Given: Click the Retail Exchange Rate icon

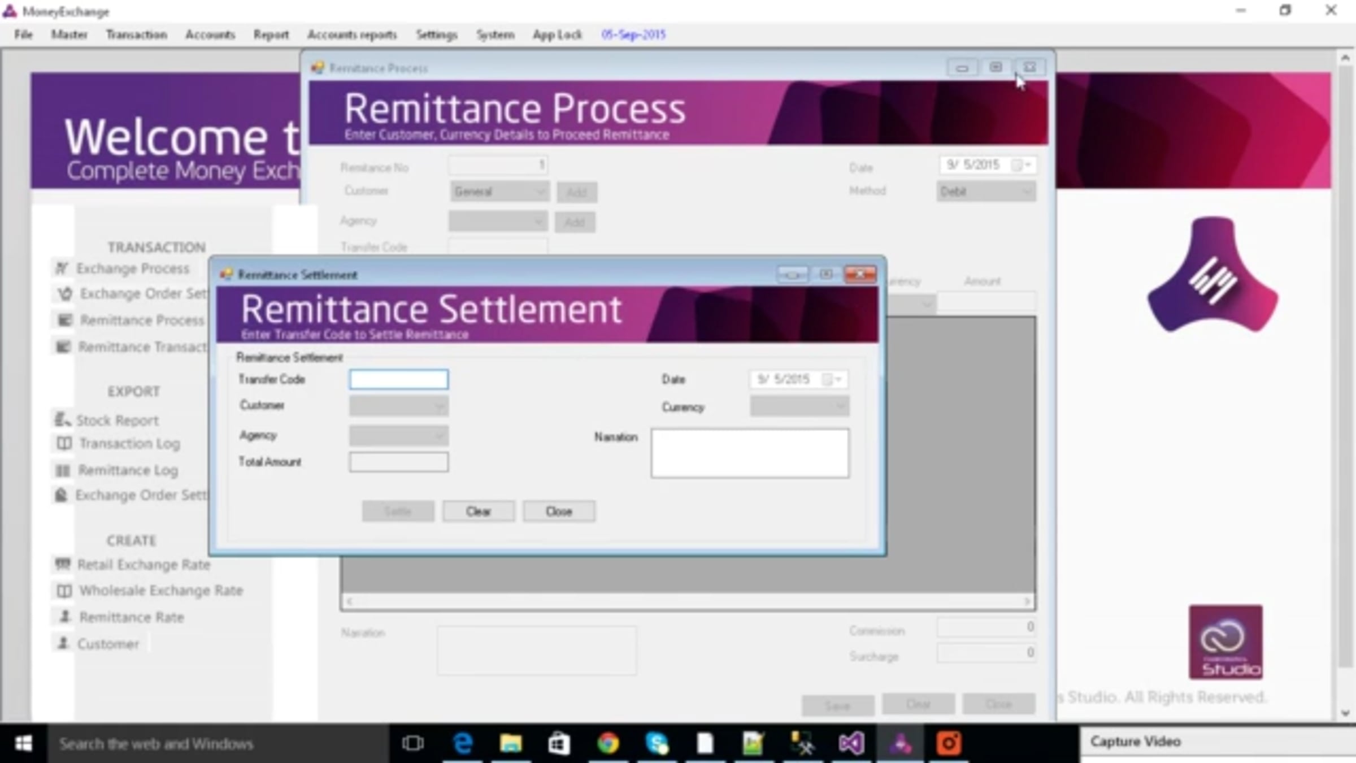Looking at the screenshot, I should point(63,564).
